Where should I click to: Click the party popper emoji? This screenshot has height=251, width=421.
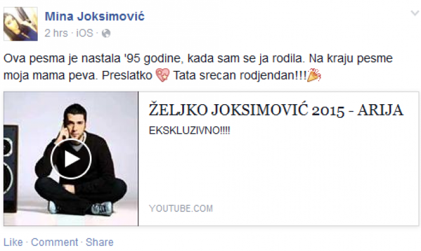tap(314, 75)
